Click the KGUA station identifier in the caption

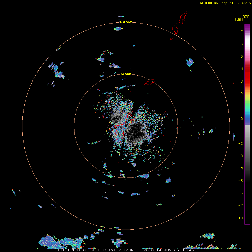point(148,250)
